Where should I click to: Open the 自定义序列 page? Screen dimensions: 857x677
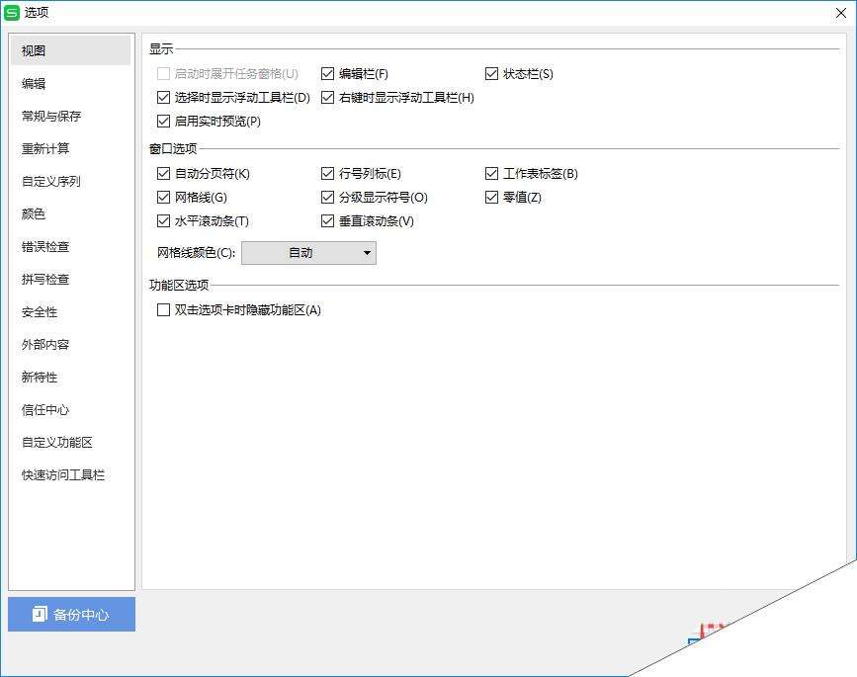point(70,182)
